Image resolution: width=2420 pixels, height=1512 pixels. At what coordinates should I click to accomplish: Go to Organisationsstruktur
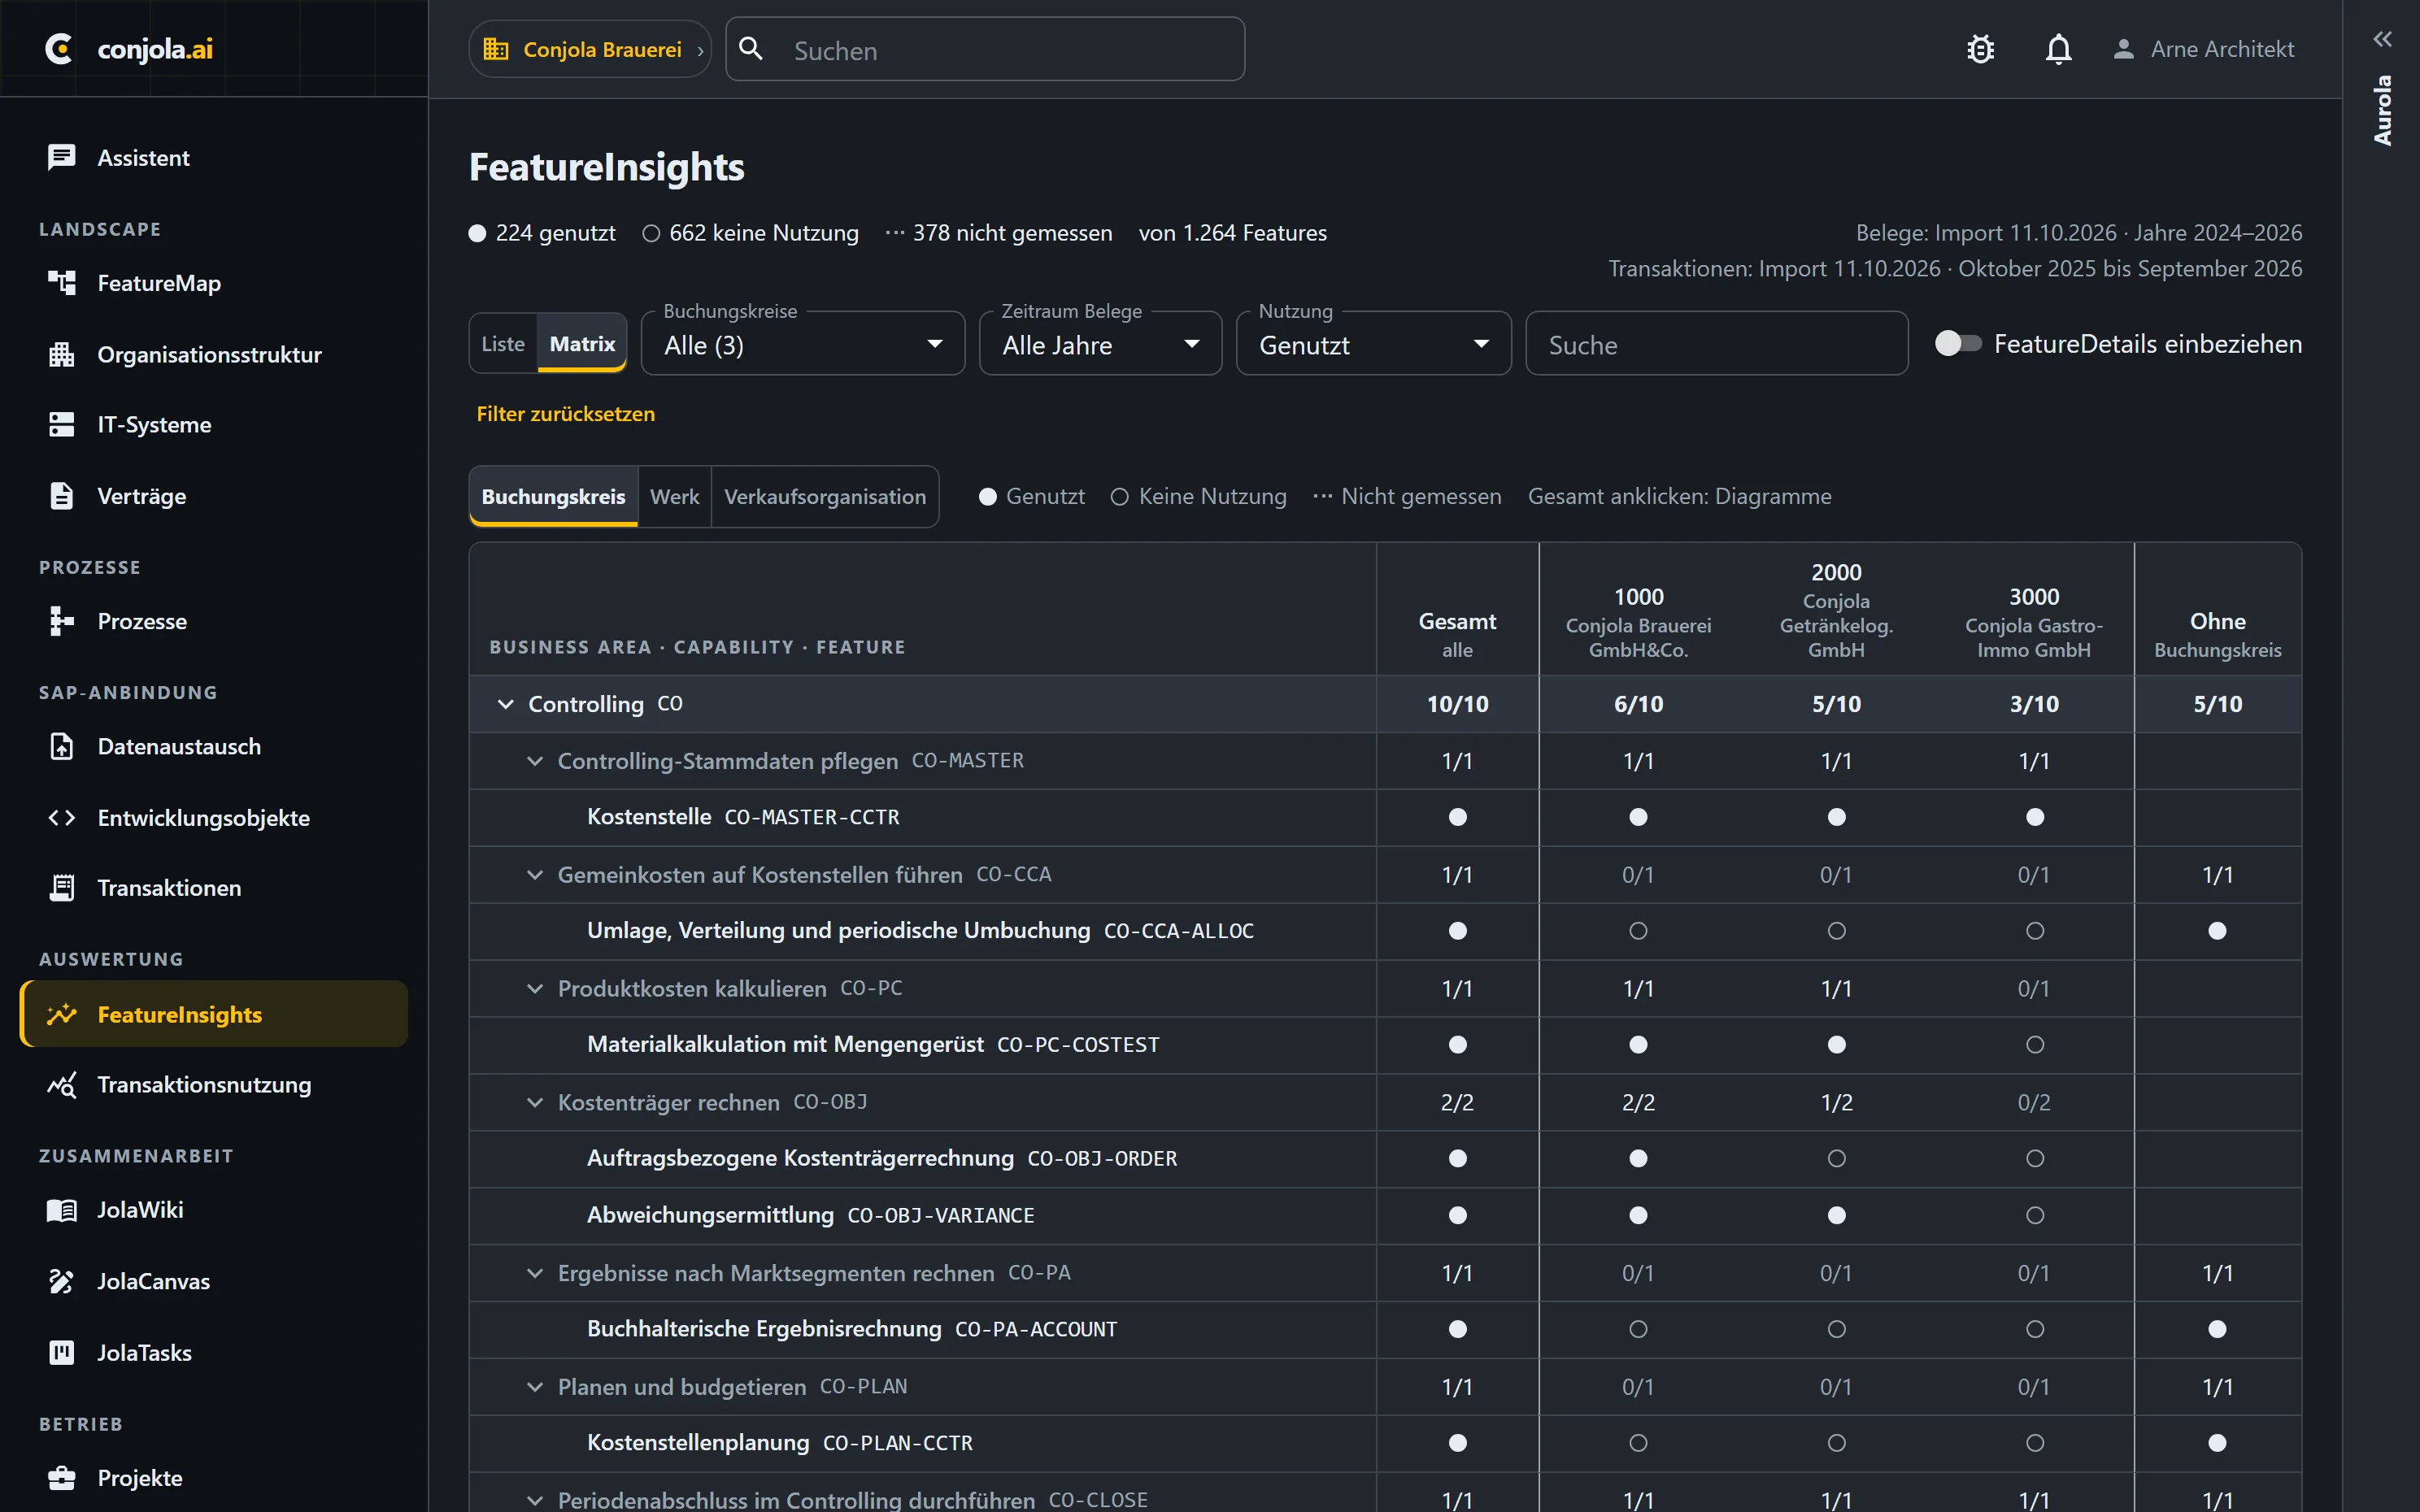[x=214, y=354]
